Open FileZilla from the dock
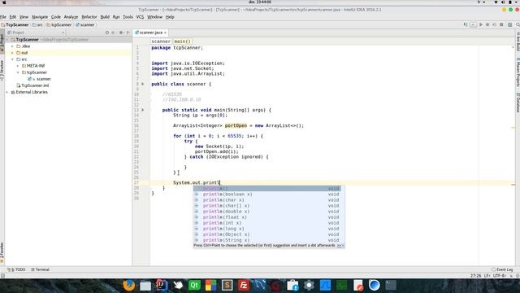The width and height of the screenshot is (520, 293). coord(244,286)
